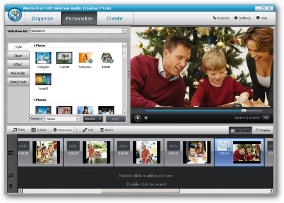Click the 00:00:49 / 00:00:57 time display
The width and height of the screenshot is (284, 203).
click(x=247, y=118)
